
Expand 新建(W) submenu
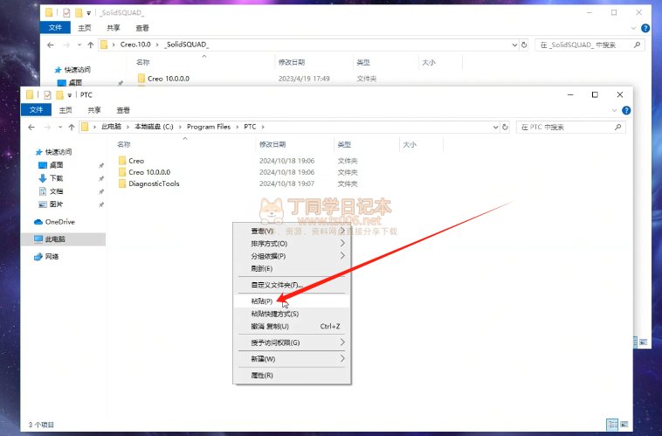point(292,359)
